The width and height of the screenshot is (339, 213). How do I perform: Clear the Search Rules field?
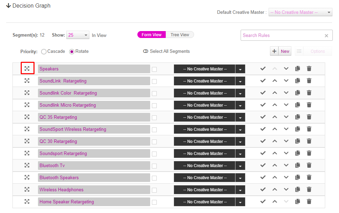click(x=327, y=36)
